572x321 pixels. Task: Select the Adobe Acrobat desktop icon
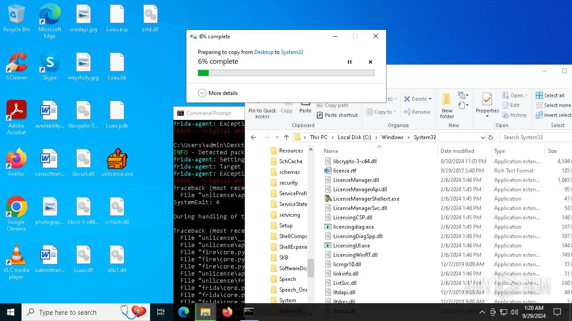17,118
